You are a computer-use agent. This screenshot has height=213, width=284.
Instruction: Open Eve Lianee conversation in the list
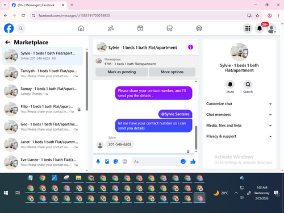[x=43, y=162]
